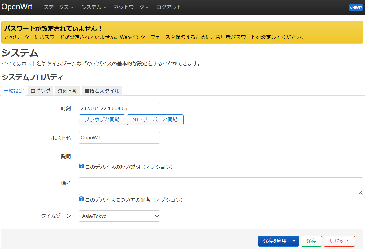365x249 pixels.
Task: Click the 時刻 date-time field
Action: 119,108
